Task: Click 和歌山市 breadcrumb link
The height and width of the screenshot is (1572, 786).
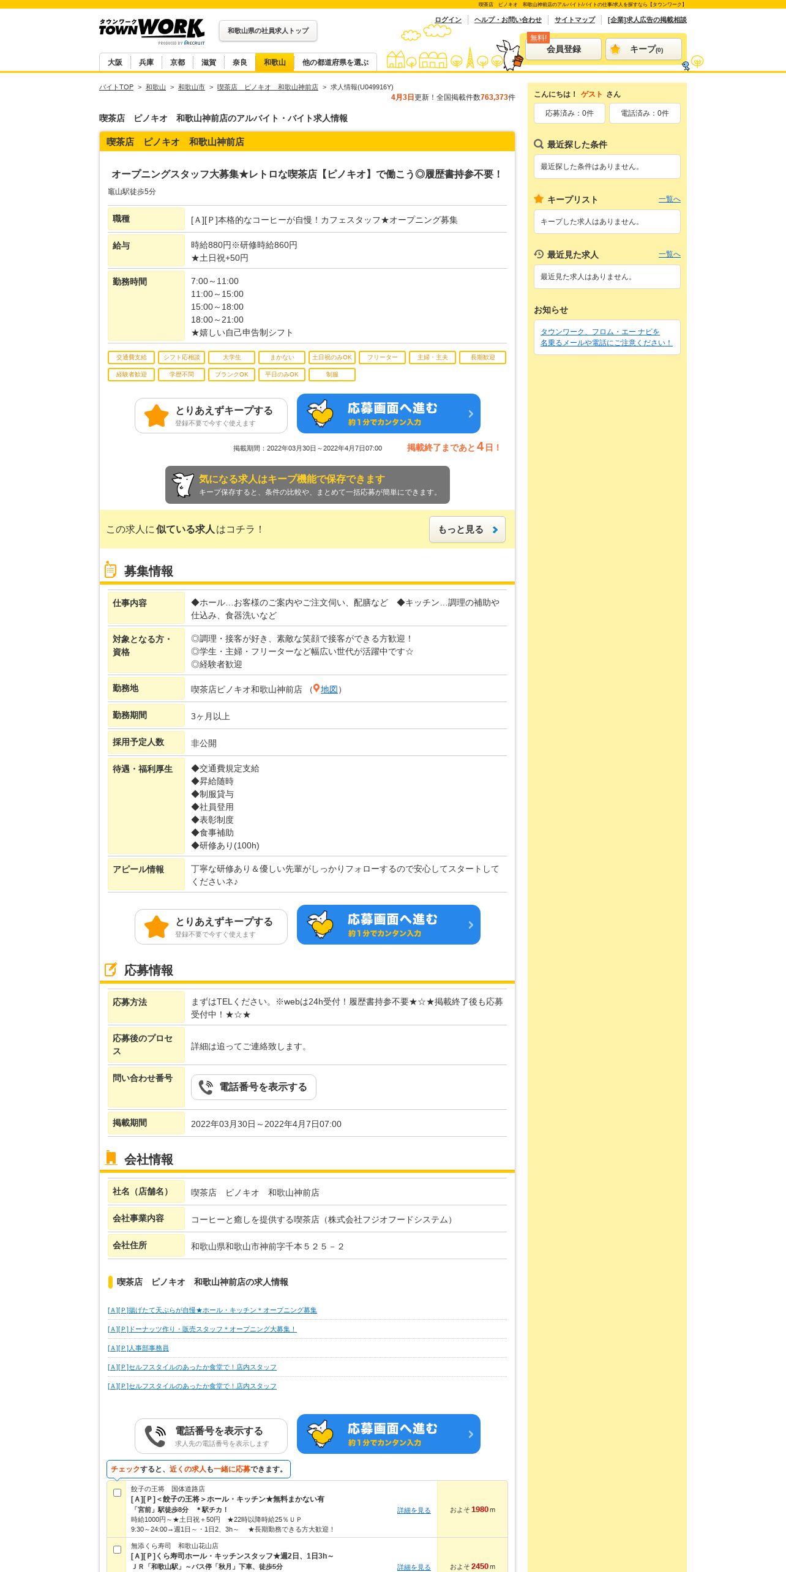Action: [192, 87]
